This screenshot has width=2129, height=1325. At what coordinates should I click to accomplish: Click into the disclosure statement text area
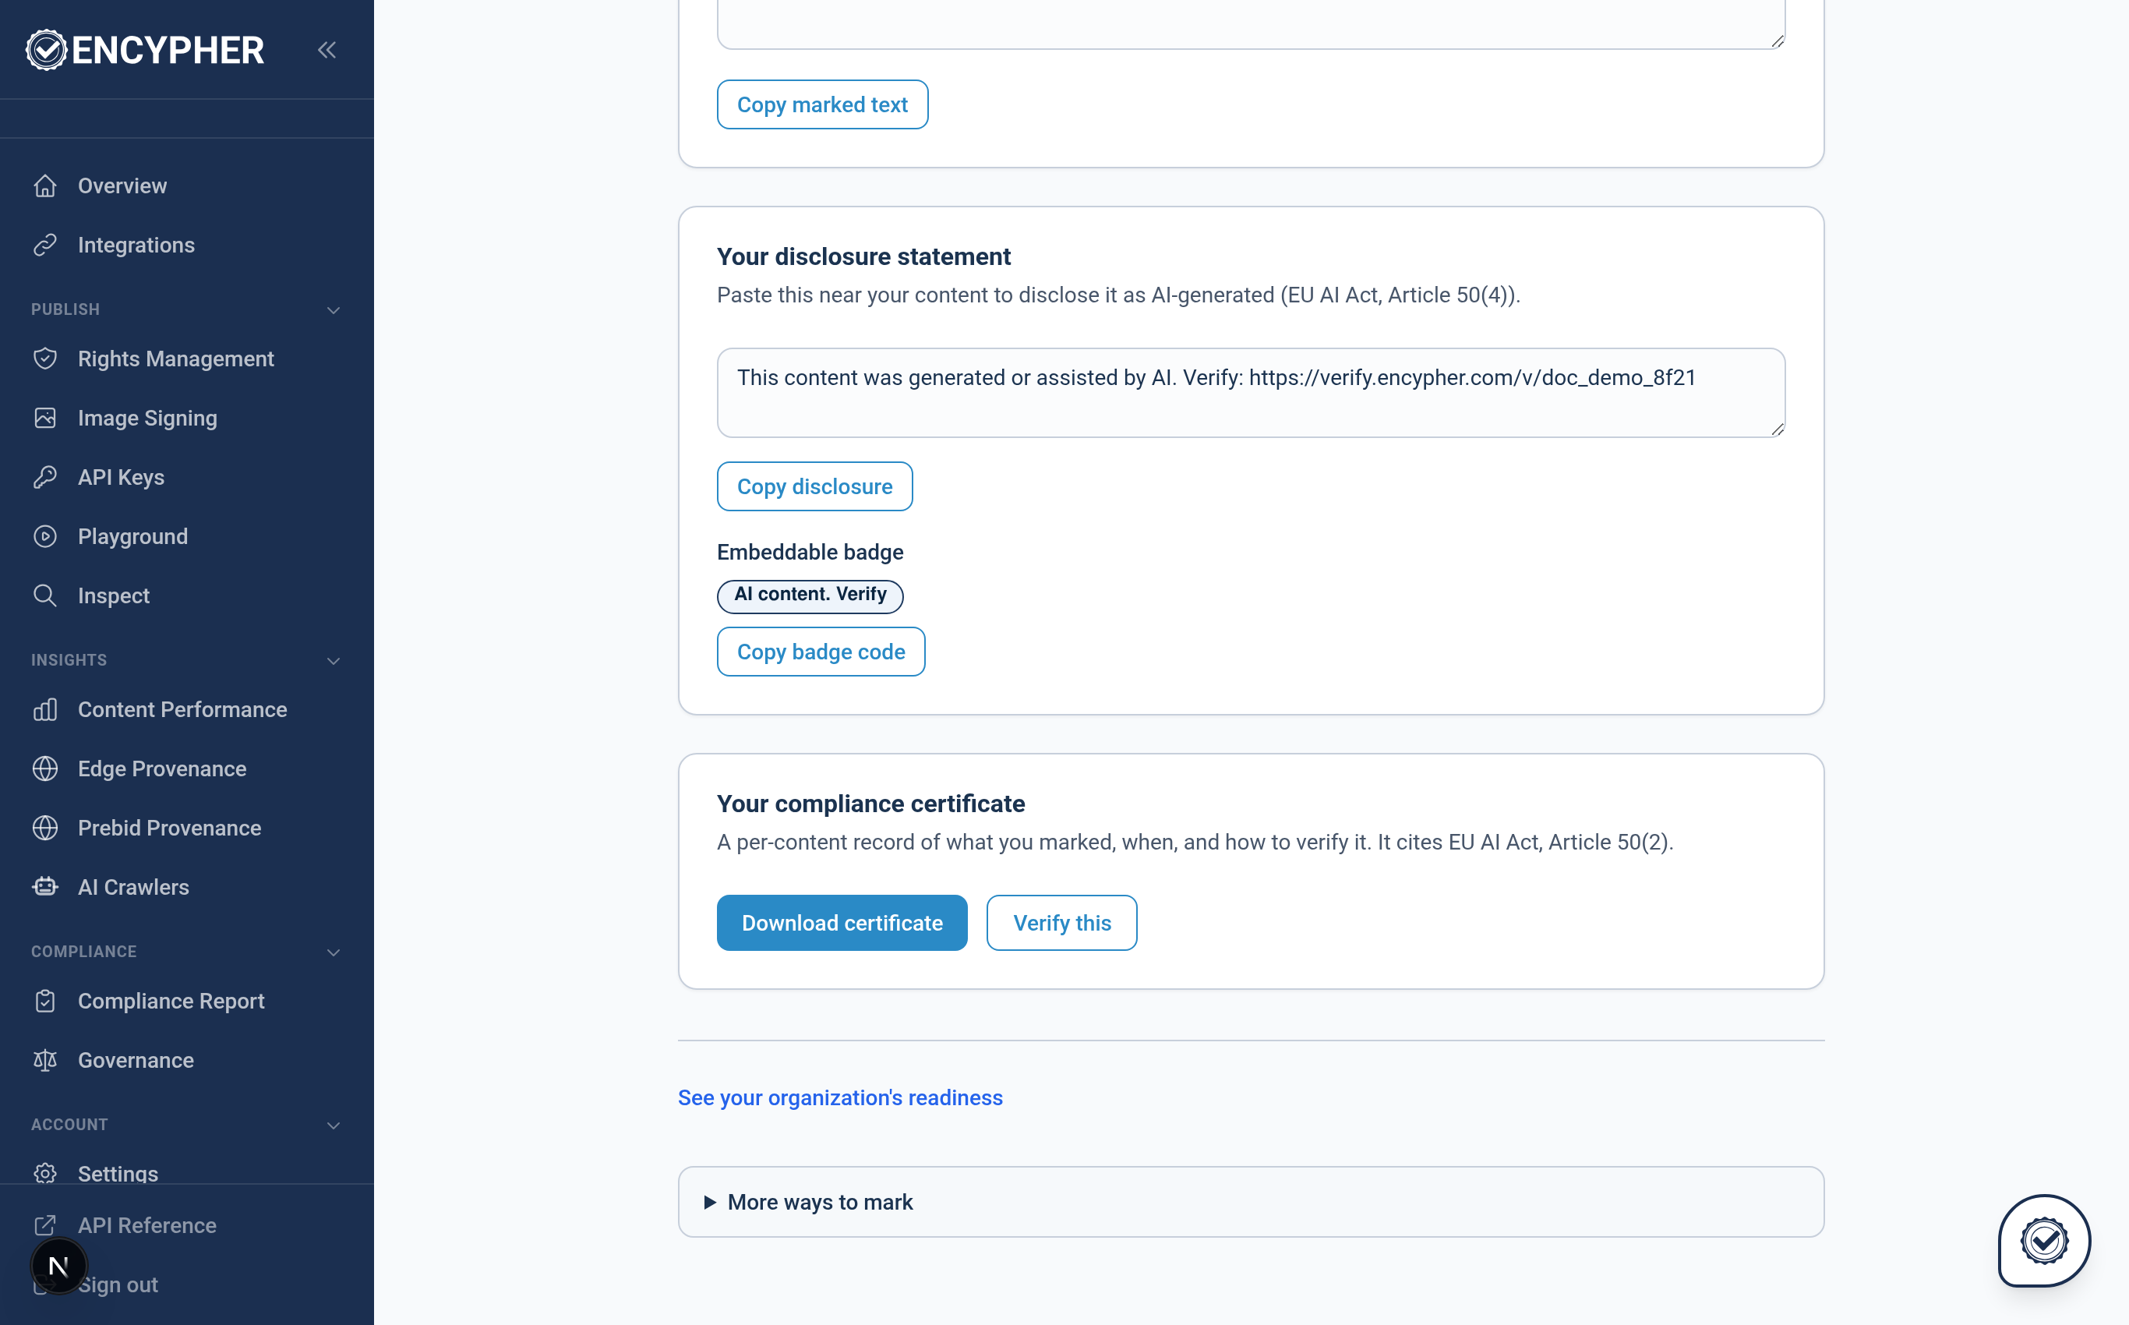point(1250,393)
